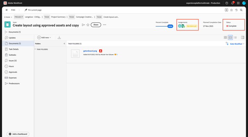Click the red Adobe icon beside getonboard.png
The image size is (248, 137).
tap(101, 51)
